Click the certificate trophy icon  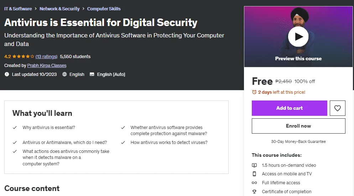click(254, 191)
